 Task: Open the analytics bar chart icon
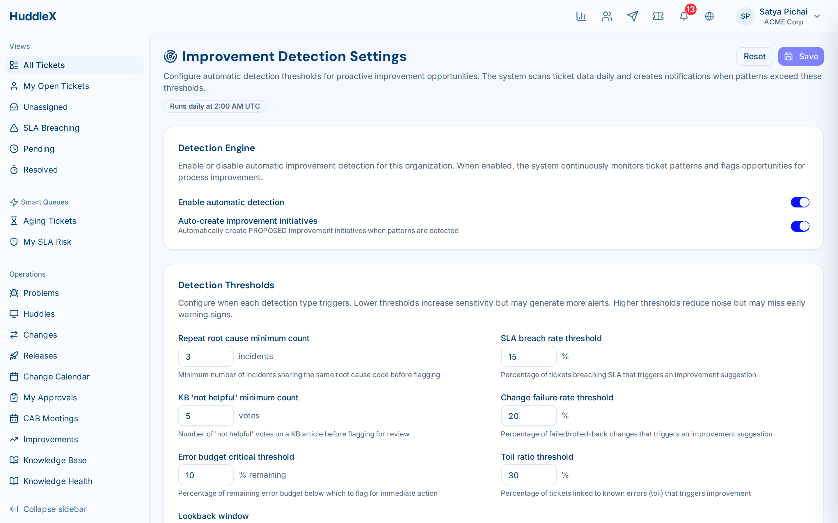pos(581,16)
